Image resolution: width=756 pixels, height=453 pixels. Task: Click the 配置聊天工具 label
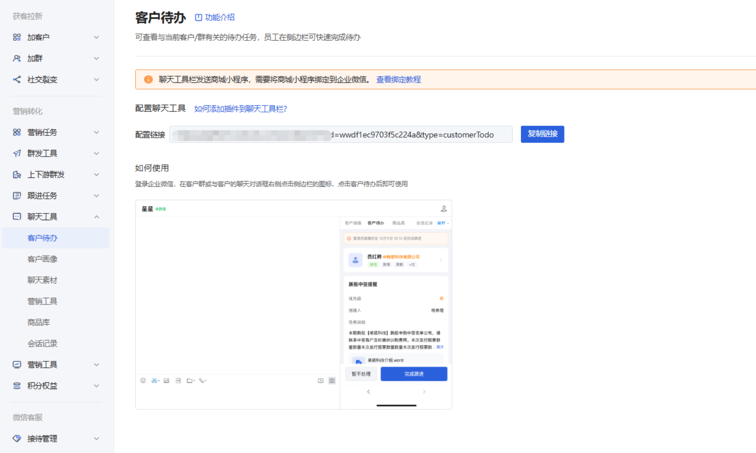(x=160, y=108)
